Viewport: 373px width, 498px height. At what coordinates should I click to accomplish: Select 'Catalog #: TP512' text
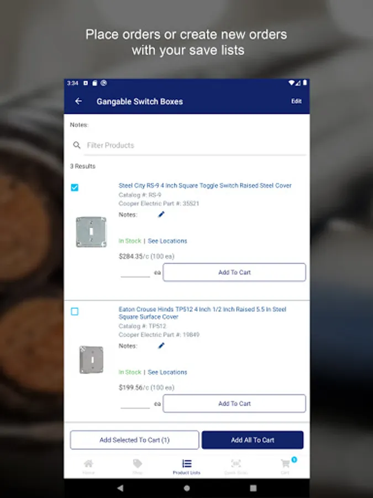[143, 326]
